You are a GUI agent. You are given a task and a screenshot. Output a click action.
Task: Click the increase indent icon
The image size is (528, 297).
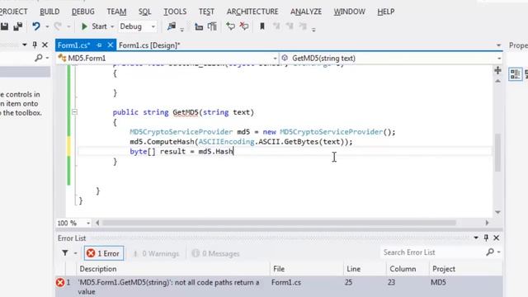pos(212,26)
